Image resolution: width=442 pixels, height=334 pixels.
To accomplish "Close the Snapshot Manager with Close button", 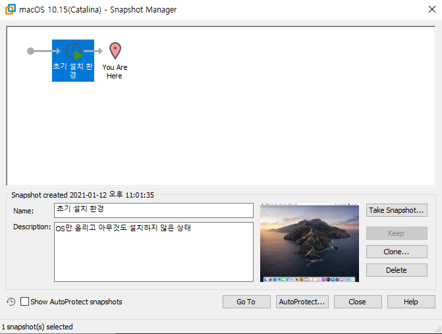I will coord(358,302).
